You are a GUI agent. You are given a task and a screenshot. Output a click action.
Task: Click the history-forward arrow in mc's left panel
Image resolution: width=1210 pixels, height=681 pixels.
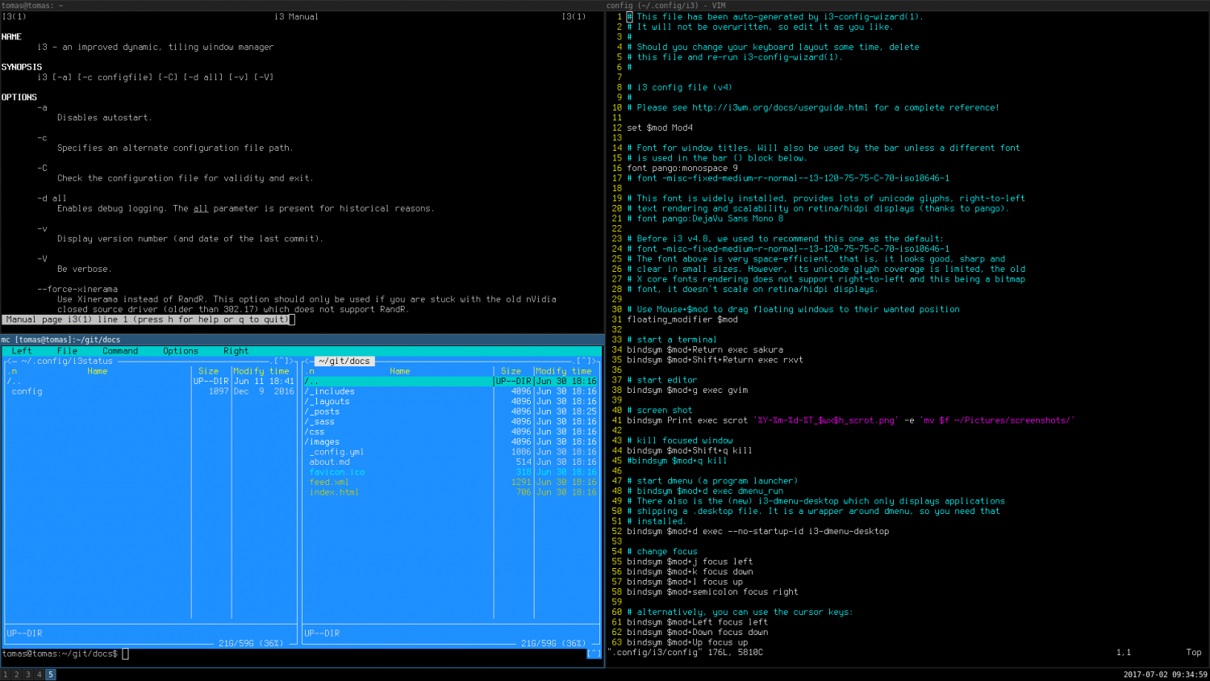click(x=291, y=361)
